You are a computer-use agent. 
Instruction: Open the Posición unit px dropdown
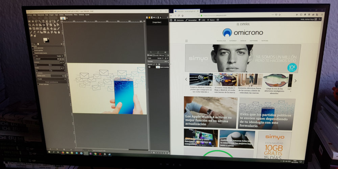(62, 62)
